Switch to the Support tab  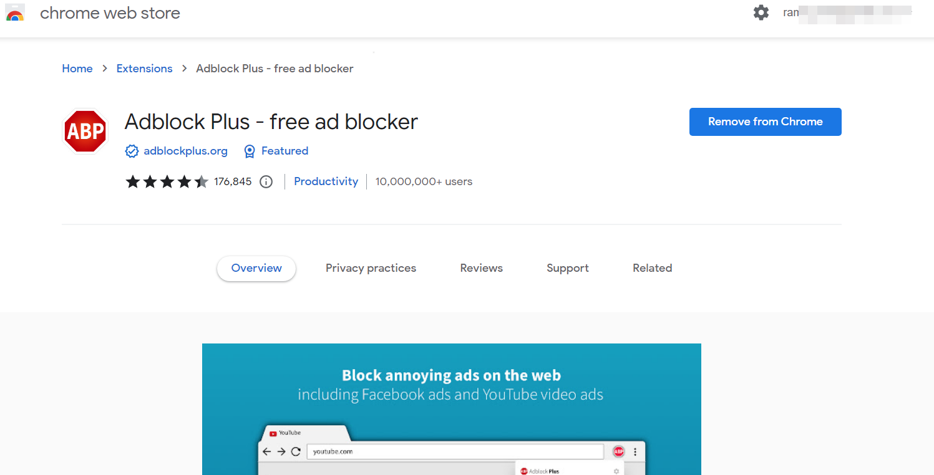pos(568,268)
